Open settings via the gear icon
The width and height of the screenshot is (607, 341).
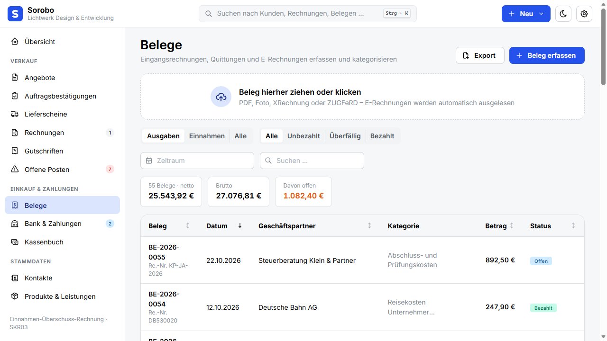(x=584, y=14)
